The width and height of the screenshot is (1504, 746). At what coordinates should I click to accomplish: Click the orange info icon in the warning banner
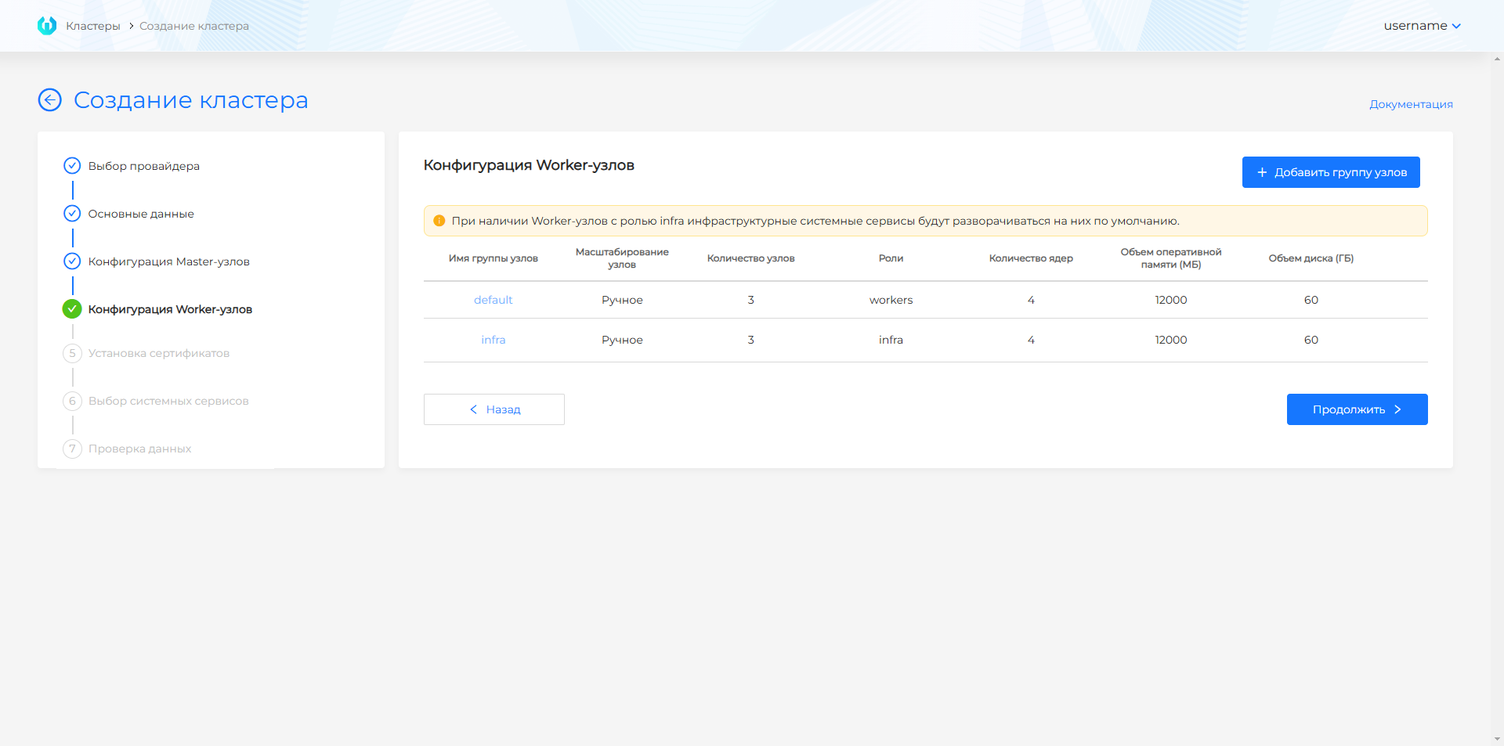point(439,220)
